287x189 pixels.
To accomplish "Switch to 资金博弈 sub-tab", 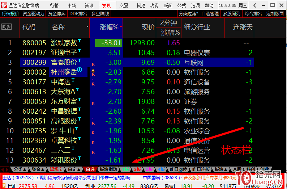I will tap(57, 14).
